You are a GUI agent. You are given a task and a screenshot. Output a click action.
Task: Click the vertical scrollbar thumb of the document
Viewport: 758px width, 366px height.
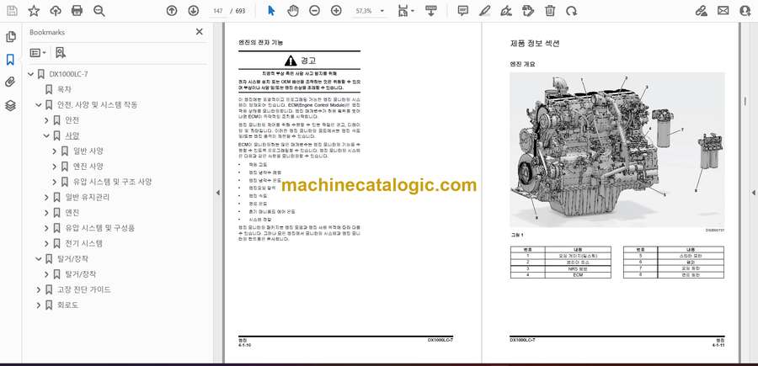point(746,103)
